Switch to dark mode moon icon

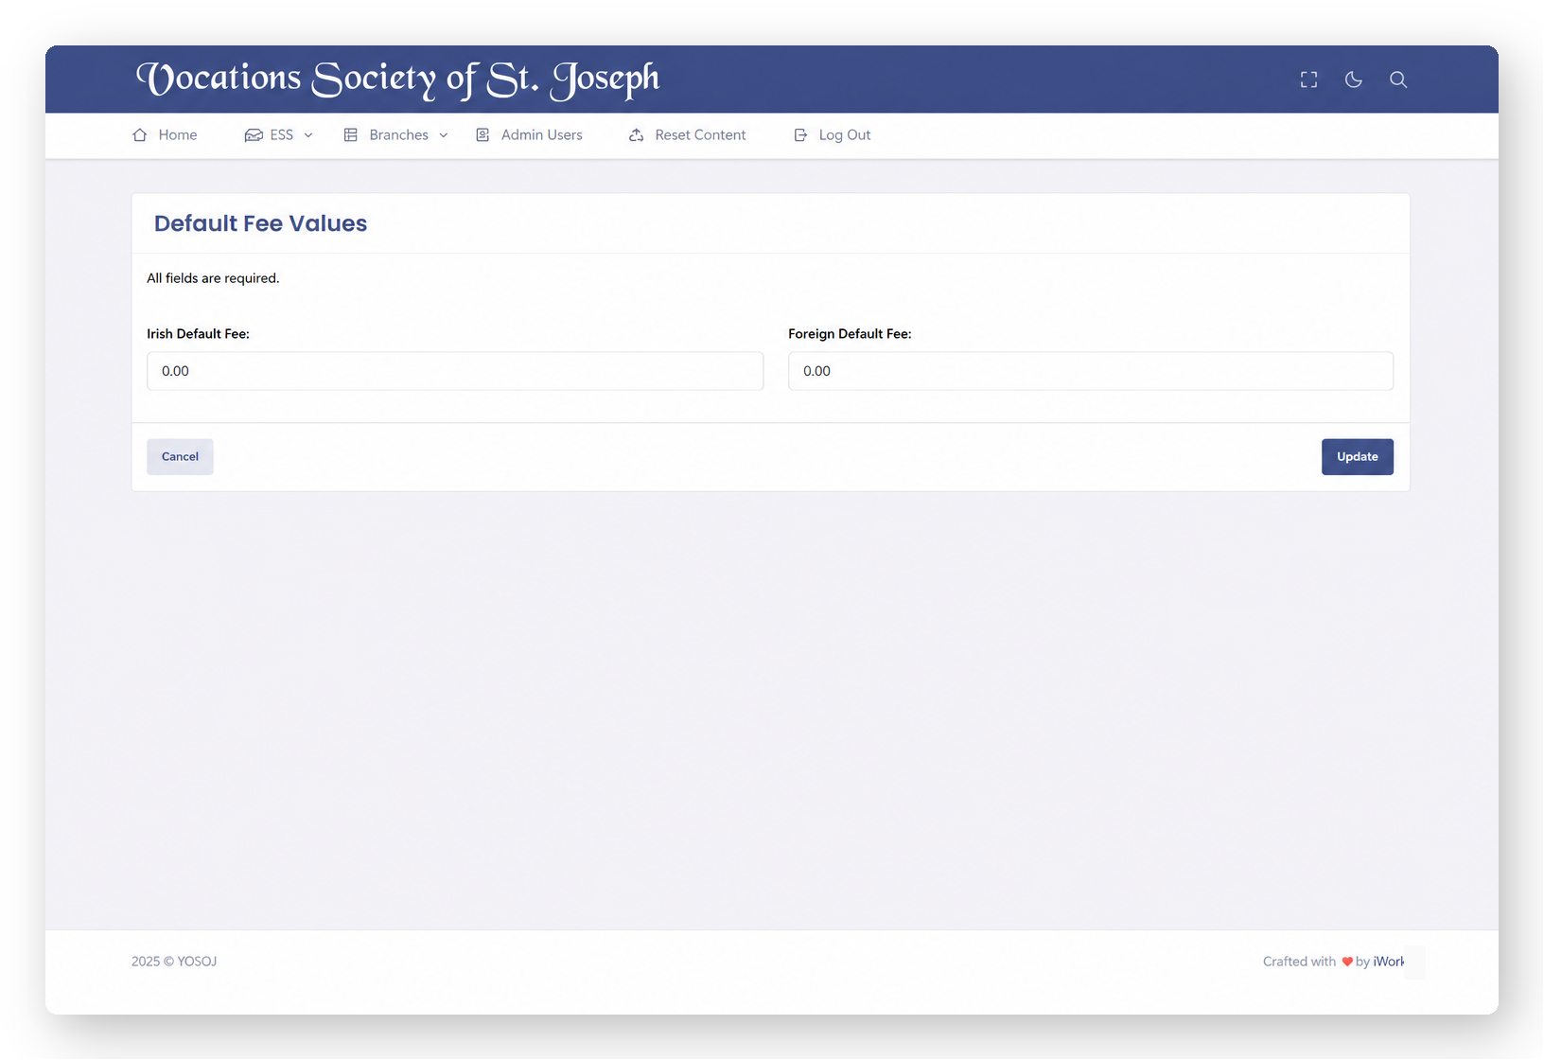1354,79
